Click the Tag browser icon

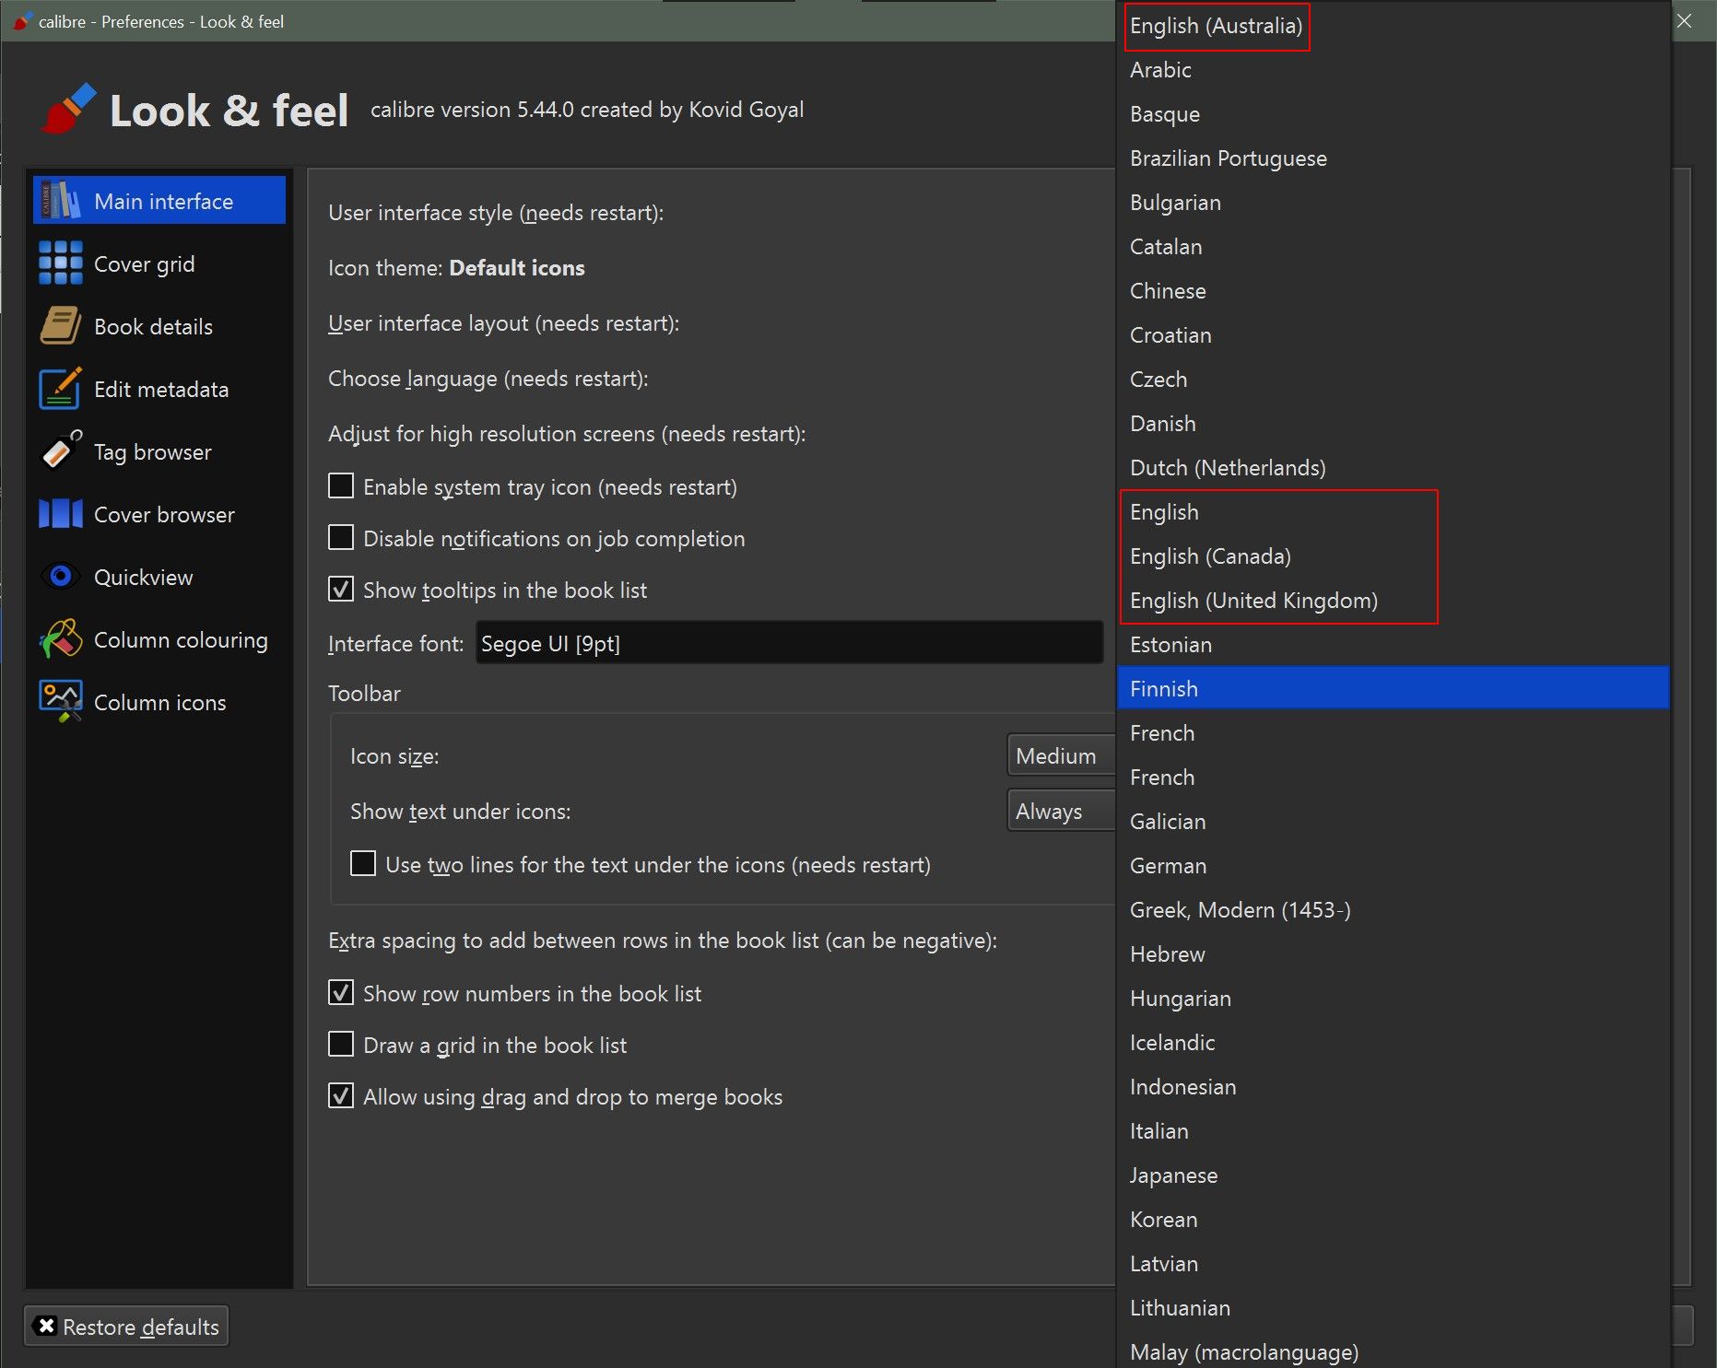click(61, 451)
